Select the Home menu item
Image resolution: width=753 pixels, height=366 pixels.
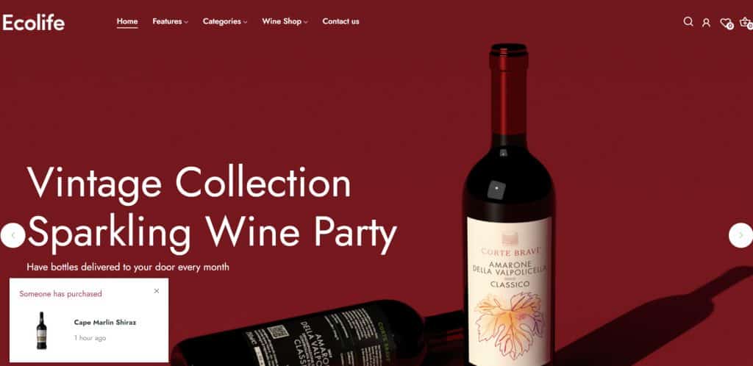(x=127, y=21)
